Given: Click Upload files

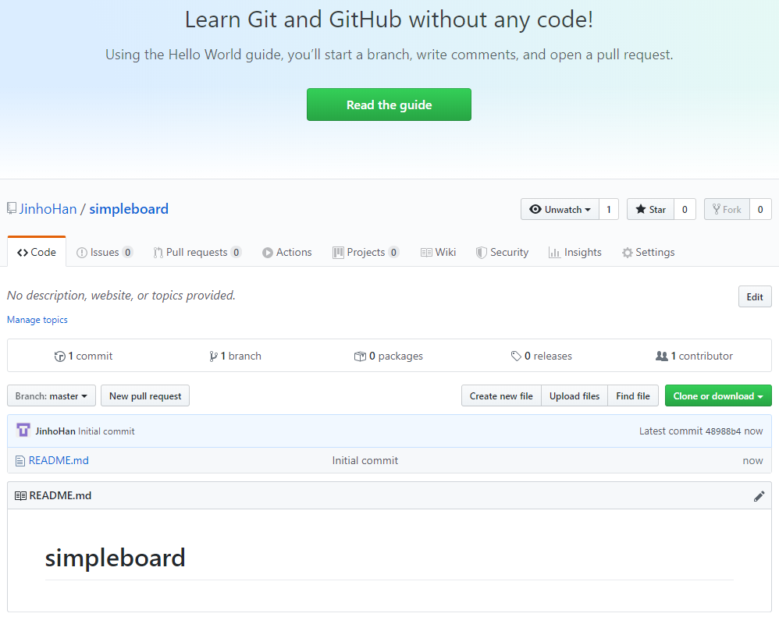Looking at the screenshot, I should pos(574,395).
